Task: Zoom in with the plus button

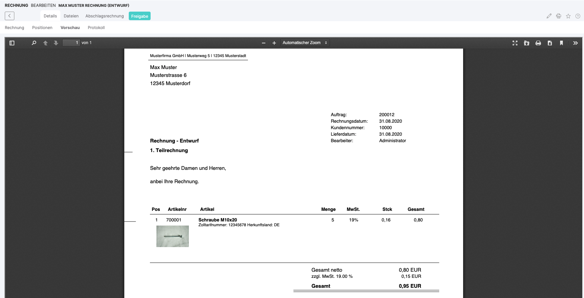Action: coord(274,43)
